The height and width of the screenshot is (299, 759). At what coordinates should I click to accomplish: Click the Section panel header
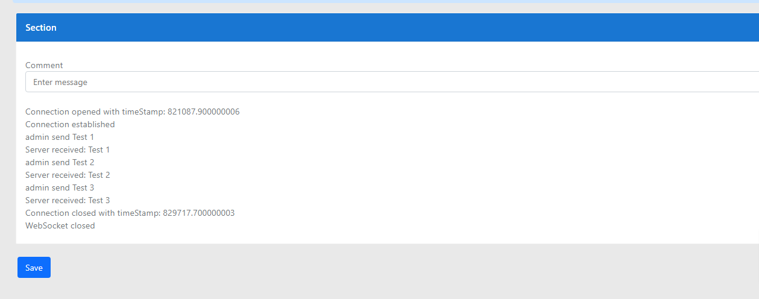388,28
